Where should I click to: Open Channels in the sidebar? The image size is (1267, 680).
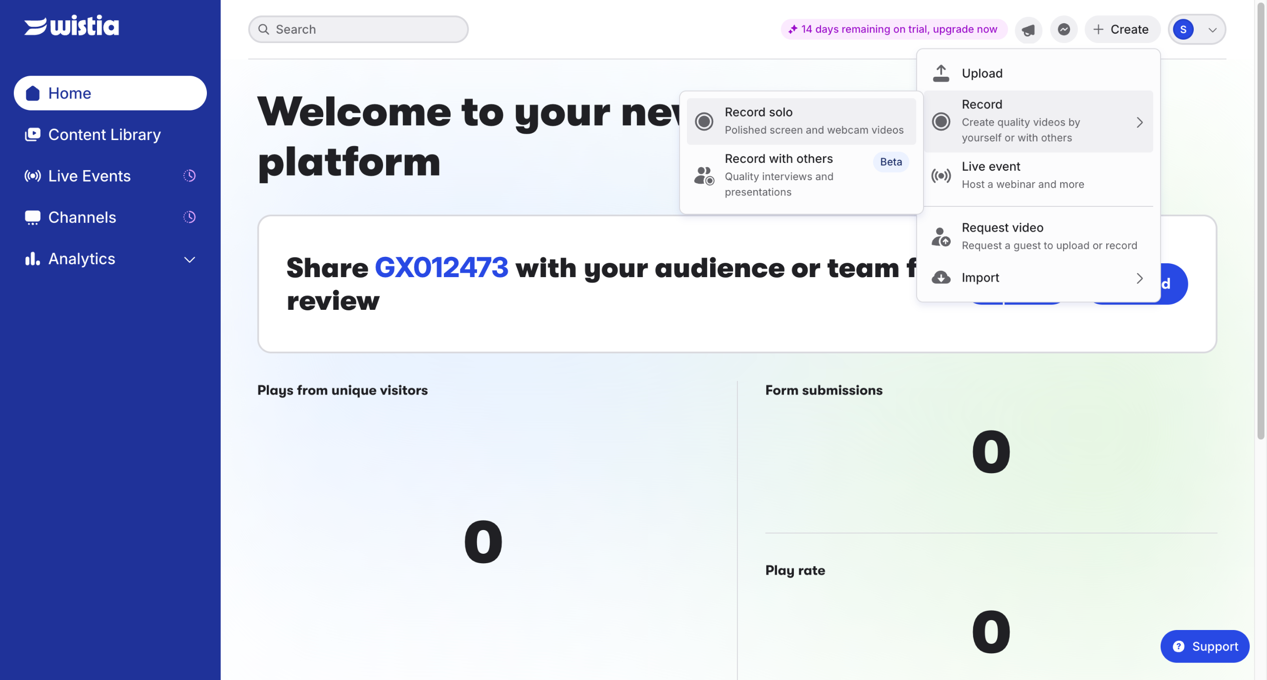click(110, 217)
